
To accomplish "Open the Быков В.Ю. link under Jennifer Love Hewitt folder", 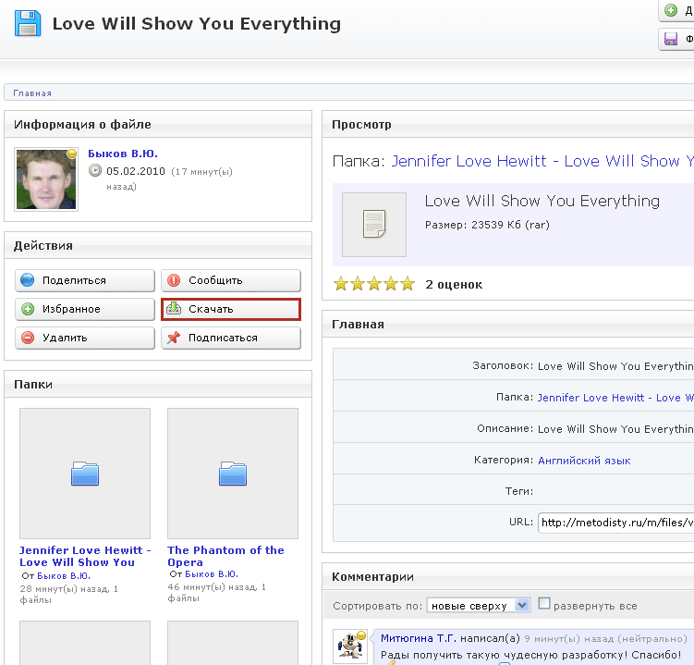I will click(x=64, y=576).
